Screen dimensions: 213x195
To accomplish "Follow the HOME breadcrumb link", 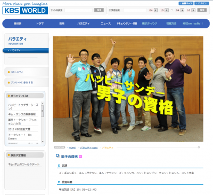I will [72, 147].
